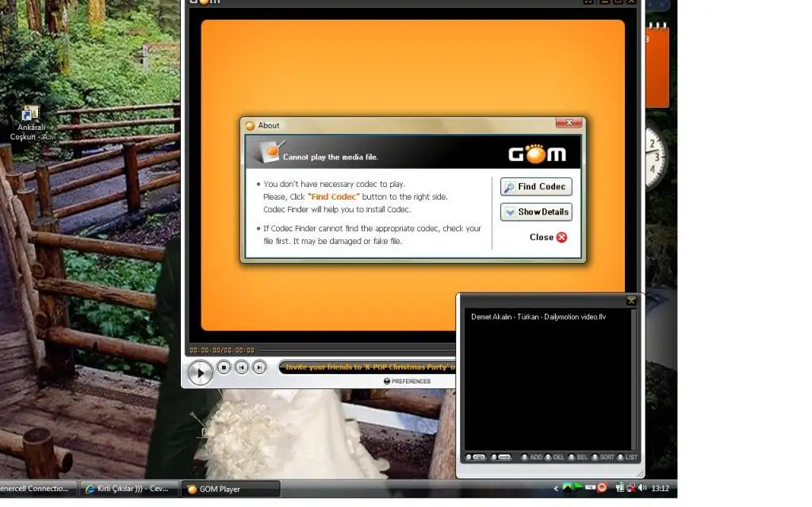Click the orange calendar sidebar gadget
Viewport: 812px width, 507px height.
[x=657, y=66]
